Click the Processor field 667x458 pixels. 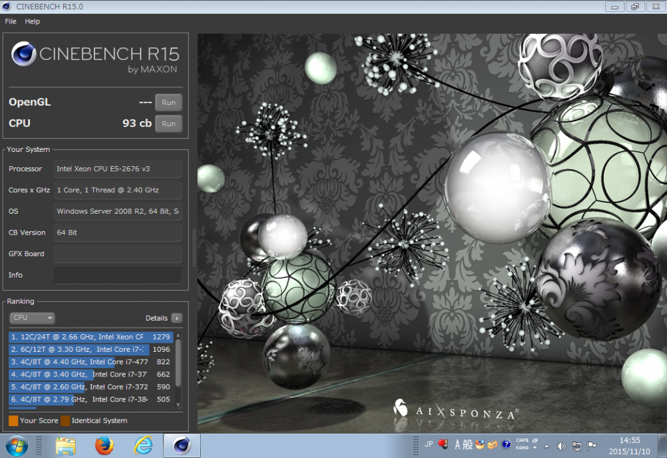118,169
